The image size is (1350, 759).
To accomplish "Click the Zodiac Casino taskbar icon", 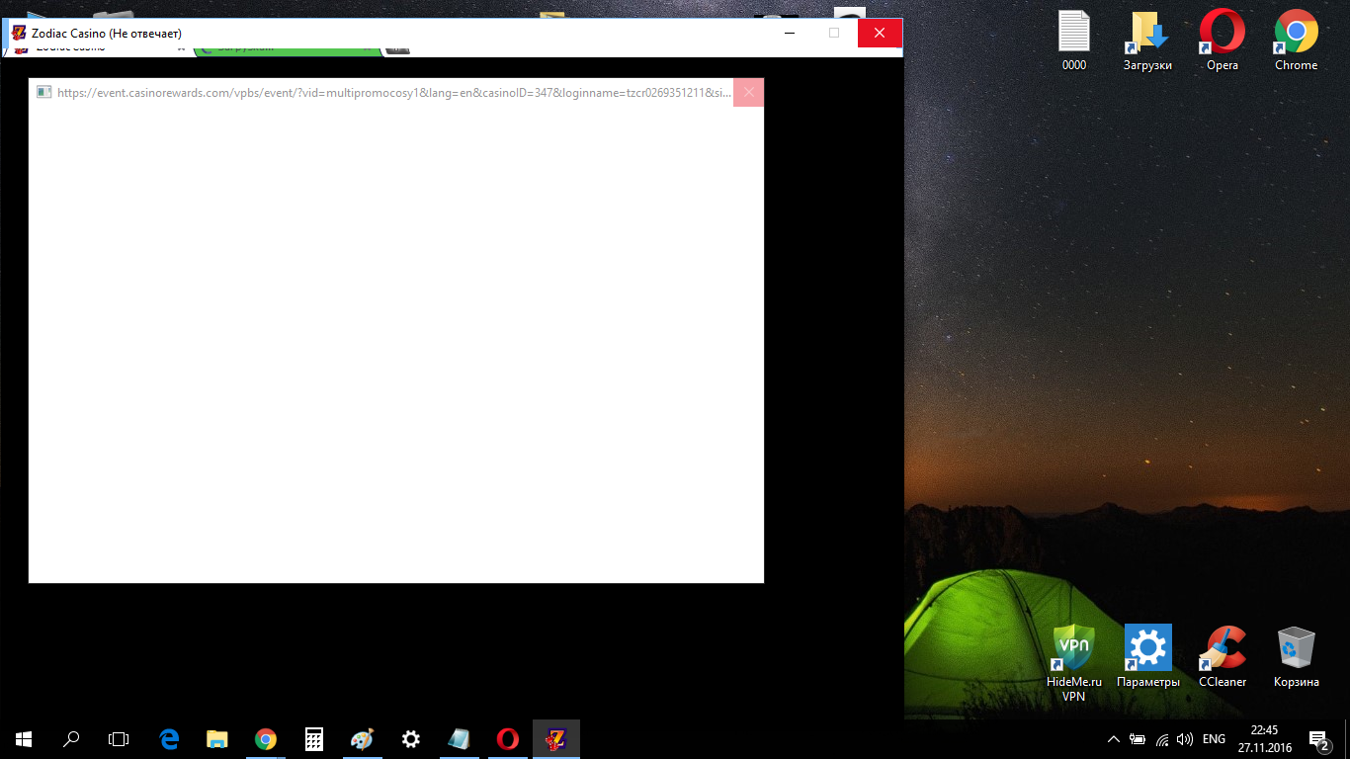I will point(556,738).
